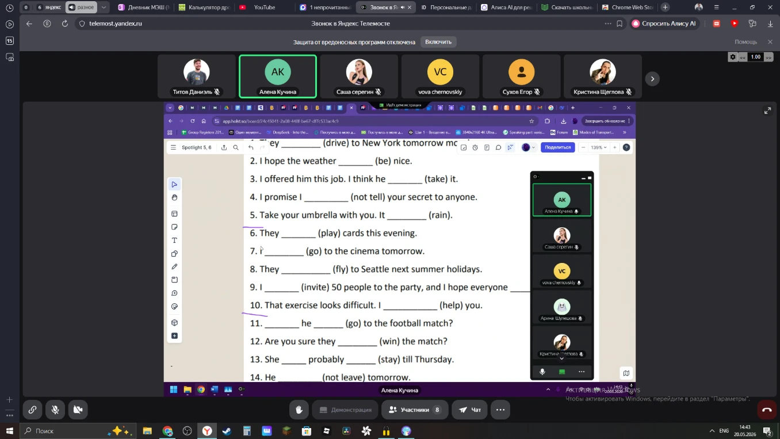Open the 139% zoom level dropdown
The image size is (780, 439).
(599, 147)
